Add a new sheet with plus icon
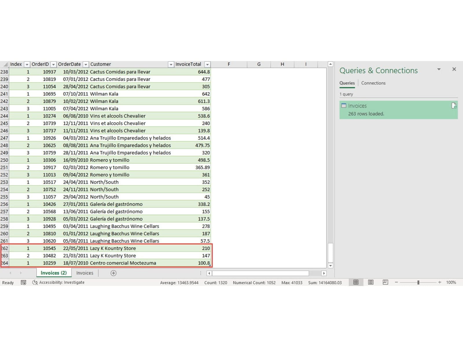 point(113,273)
